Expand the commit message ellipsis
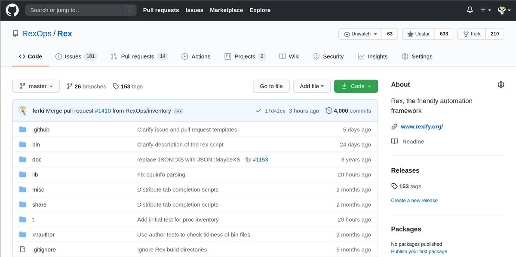The image size is (516, 257). 179,111
